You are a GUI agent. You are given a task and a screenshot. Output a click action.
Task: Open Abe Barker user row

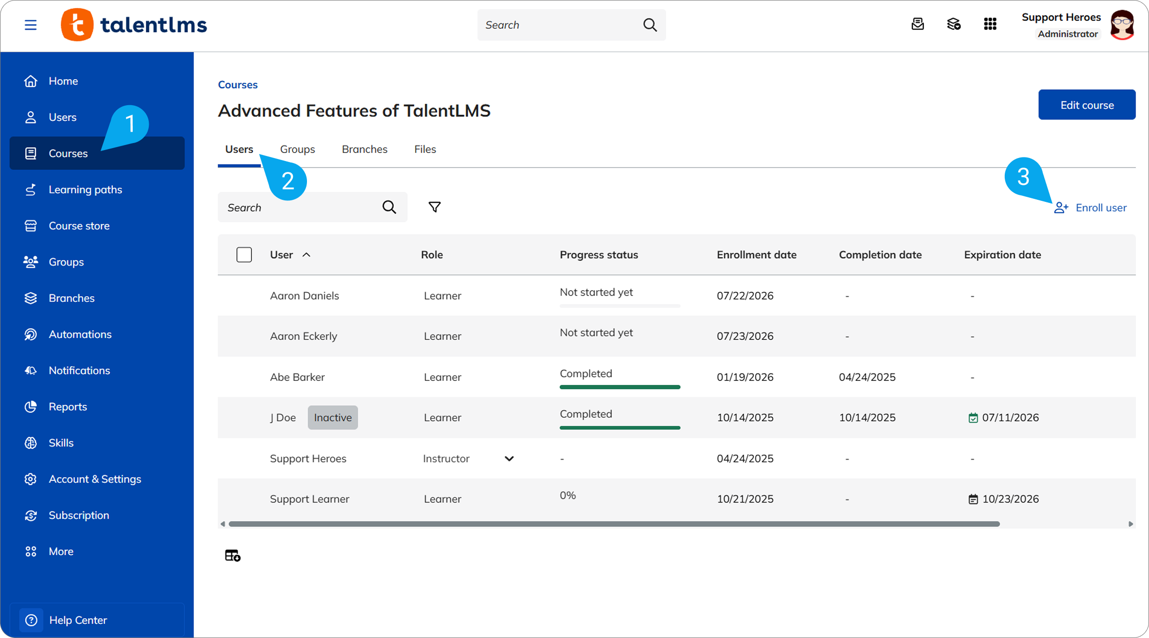tap(676, 377)
